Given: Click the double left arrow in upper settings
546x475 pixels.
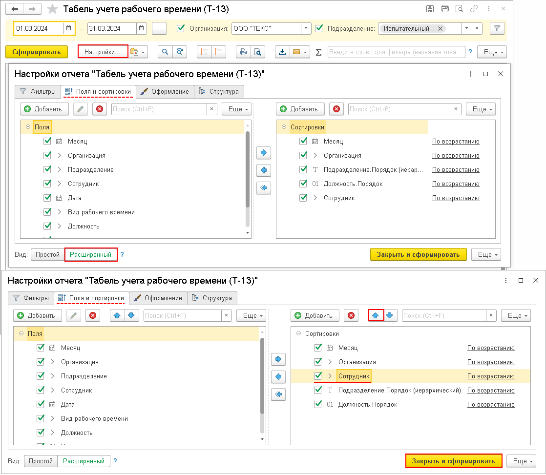Looking at the screenshot, I should point(264,188).
